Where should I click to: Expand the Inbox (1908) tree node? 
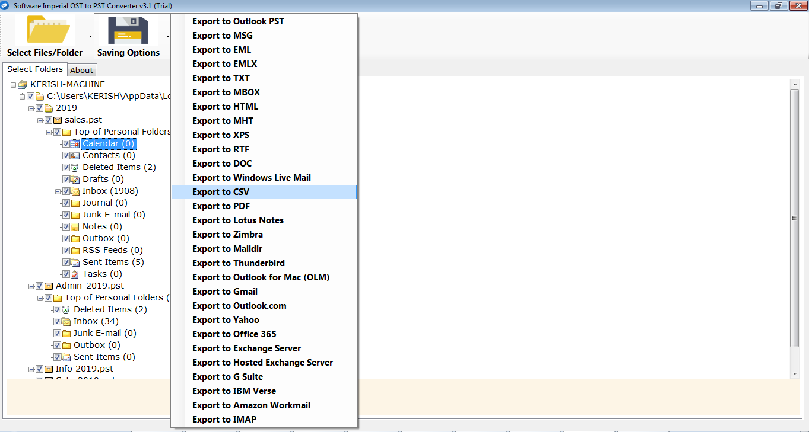click(58, 191)
